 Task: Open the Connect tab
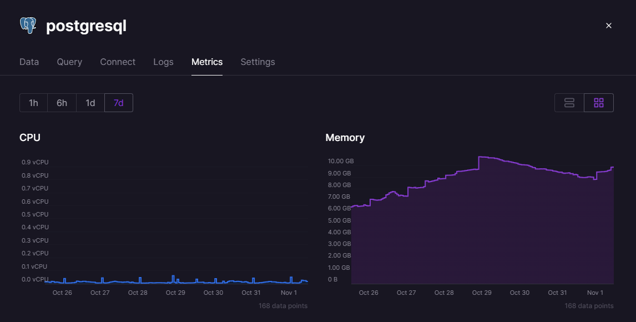[117, 62]
